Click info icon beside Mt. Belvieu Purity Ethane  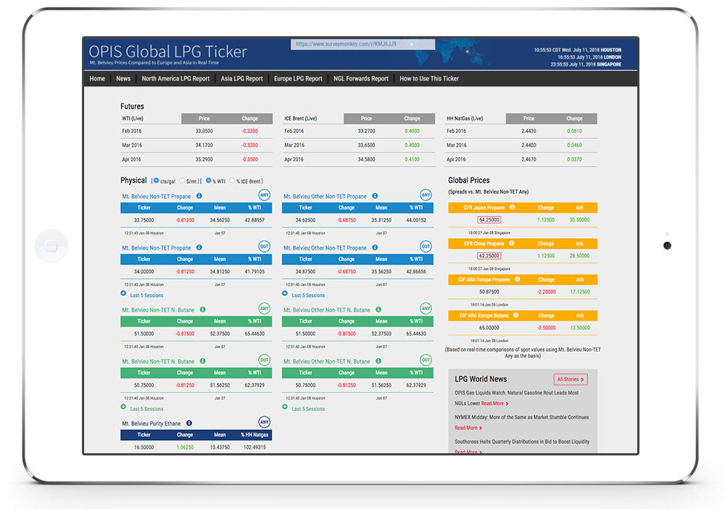tap(188, 424)
